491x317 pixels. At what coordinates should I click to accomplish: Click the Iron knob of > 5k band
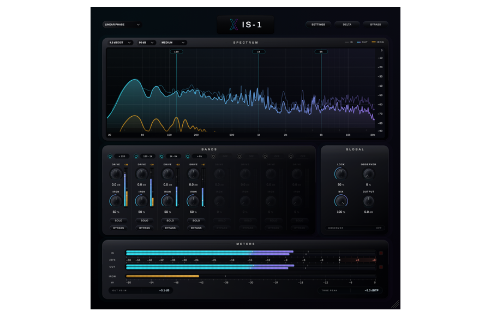pyautogui.click(x=193, y=201)
